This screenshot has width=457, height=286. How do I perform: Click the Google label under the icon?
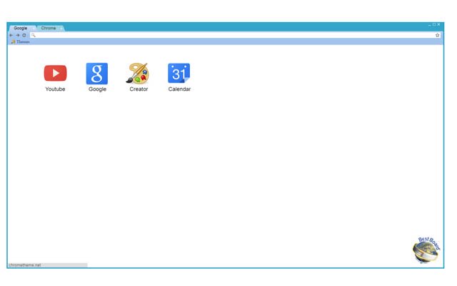point(97,89)
